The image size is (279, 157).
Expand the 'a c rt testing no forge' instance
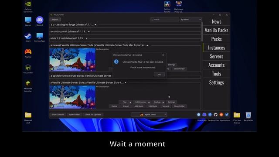[x=95, y=25]
